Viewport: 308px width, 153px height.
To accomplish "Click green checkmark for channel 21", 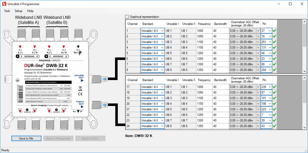I will (x=274, y=109).
